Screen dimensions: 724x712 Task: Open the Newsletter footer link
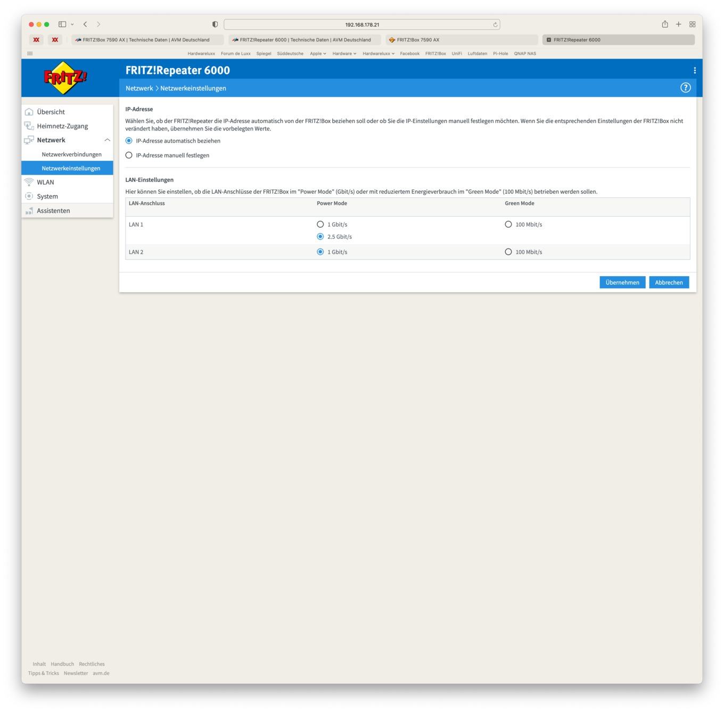[x=76, y=673]
